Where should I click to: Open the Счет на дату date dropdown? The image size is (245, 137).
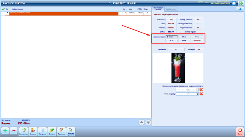pyautogui.click(x=189, y=94)
